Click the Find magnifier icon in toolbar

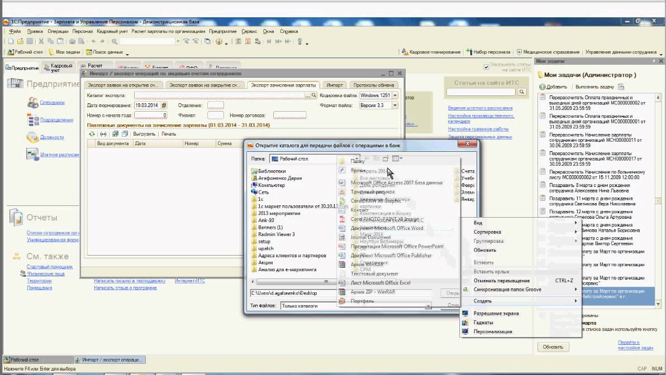tap(115, 41)
